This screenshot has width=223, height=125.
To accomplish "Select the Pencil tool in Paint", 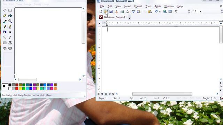I will [5, 27].
